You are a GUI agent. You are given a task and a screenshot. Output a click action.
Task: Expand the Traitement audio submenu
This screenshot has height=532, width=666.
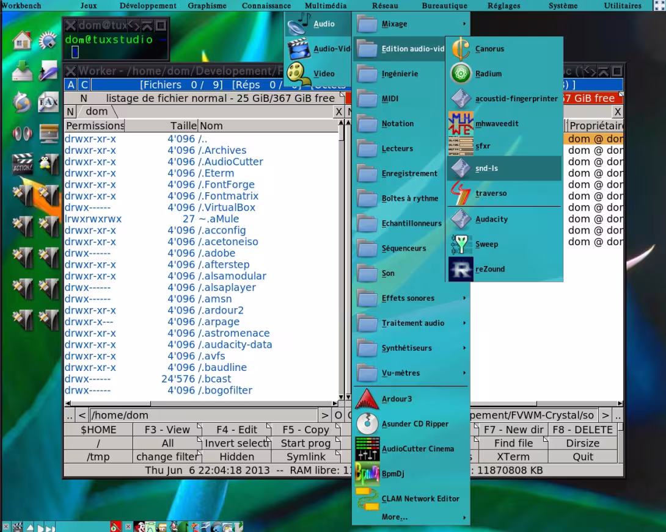[x=411, y=323]
